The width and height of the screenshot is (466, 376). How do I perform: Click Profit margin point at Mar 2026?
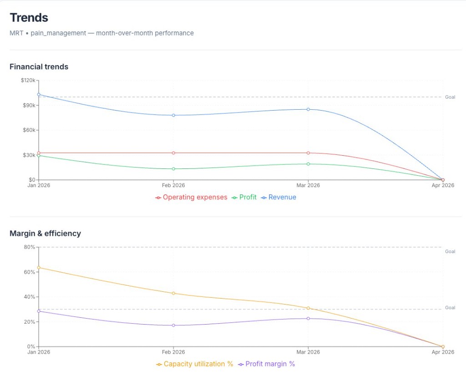[308, 318]
